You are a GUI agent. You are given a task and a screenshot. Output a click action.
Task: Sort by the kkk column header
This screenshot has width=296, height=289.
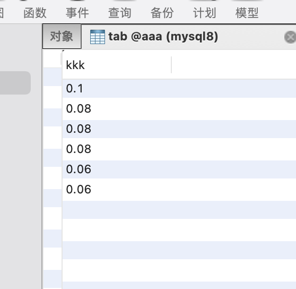click(x=117, y=65)
